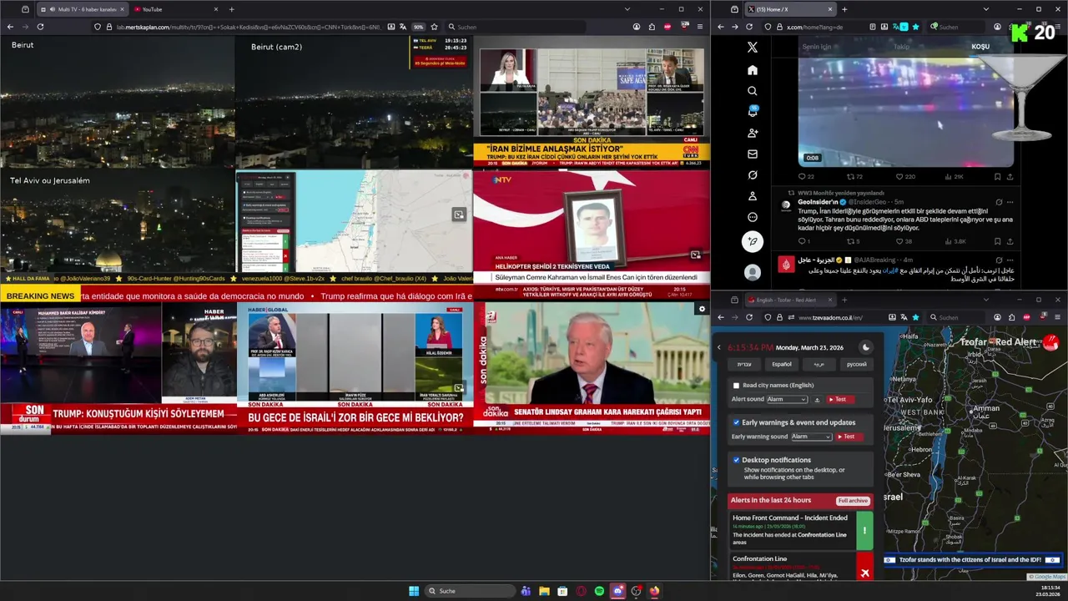Open X notifications bell with badge
Screen dimensions: 1068x601
click(753, 112)
